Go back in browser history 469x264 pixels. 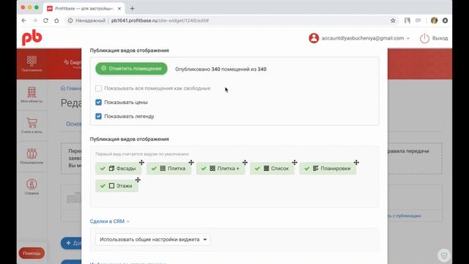click(24, 21)
